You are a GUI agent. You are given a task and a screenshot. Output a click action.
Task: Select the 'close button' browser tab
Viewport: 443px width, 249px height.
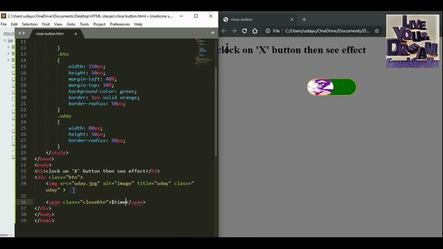[x=258, y=19]
